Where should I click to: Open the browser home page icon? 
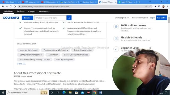[15, 6]
